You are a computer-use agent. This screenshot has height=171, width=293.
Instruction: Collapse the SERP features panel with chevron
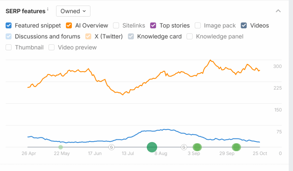point(278,11)
